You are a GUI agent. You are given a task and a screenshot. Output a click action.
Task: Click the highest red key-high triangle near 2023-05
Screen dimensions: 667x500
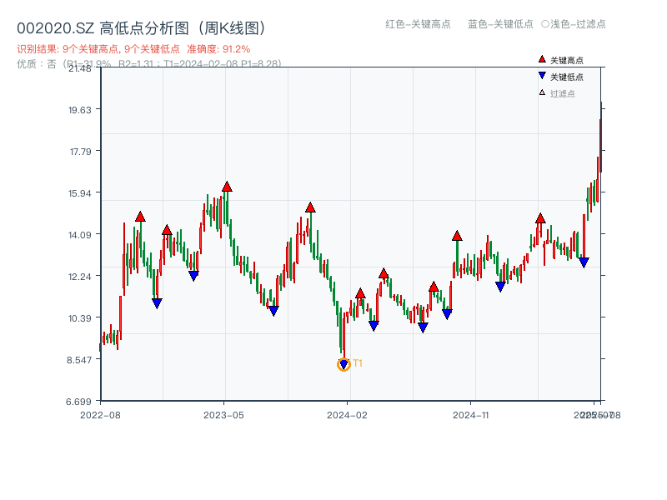pyautogui.click(x=227, y=187)
